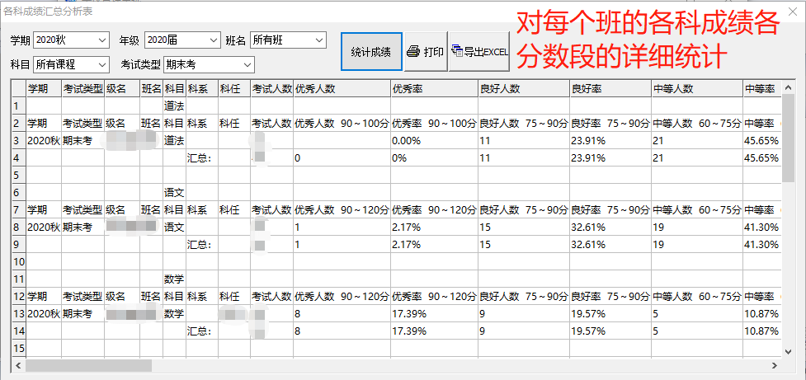Click 41.30% cell in row 8
The height and width of the screenshot is (380, 806).
pyautogui.click(x=761, y=227)
